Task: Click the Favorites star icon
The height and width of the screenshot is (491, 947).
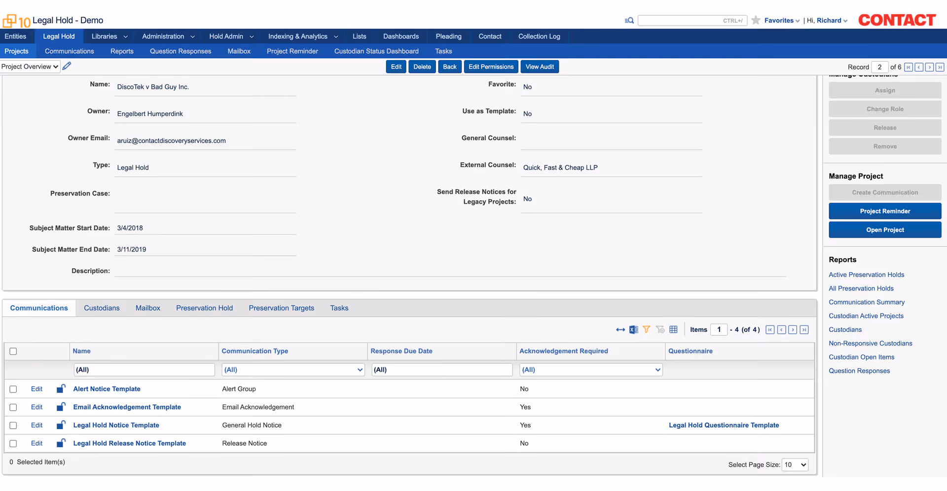Action: (x=756, y=20)
